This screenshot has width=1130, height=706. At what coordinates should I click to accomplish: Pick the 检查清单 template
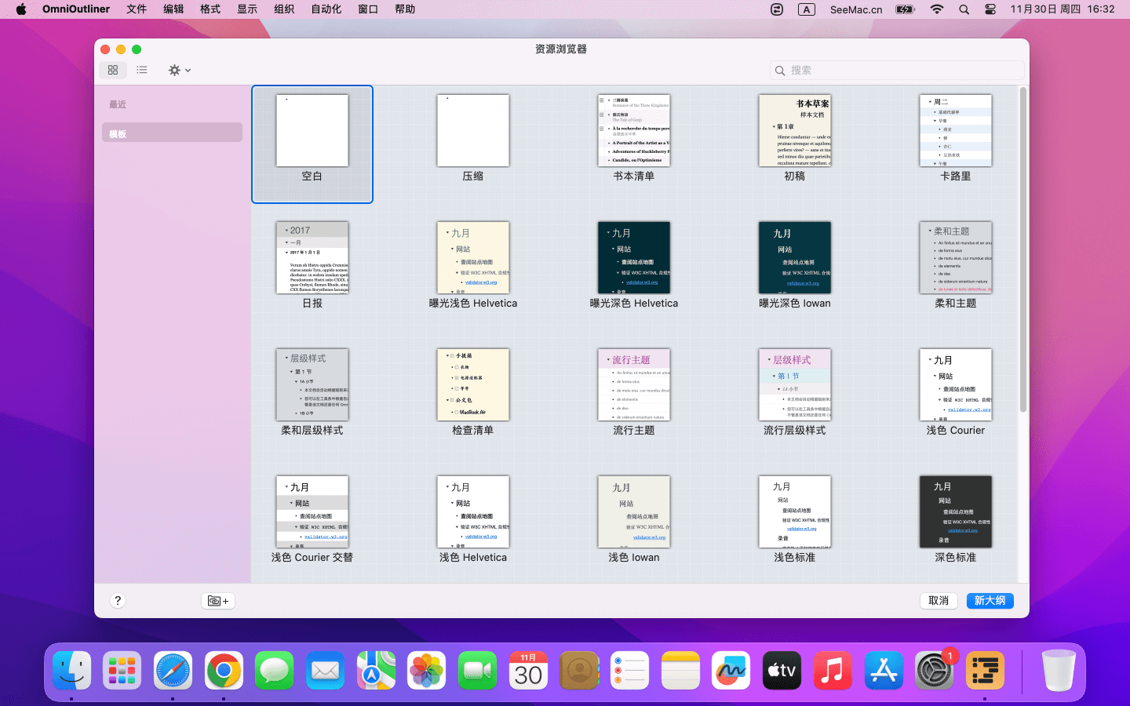coord(473,384)
